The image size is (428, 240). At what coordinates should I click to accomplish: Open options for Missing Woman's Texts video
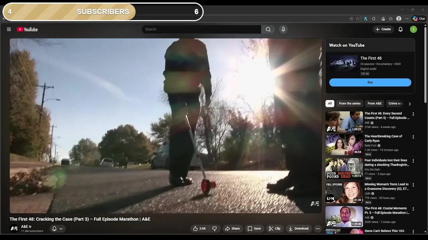pyautogui.click(x=413, y=185)
